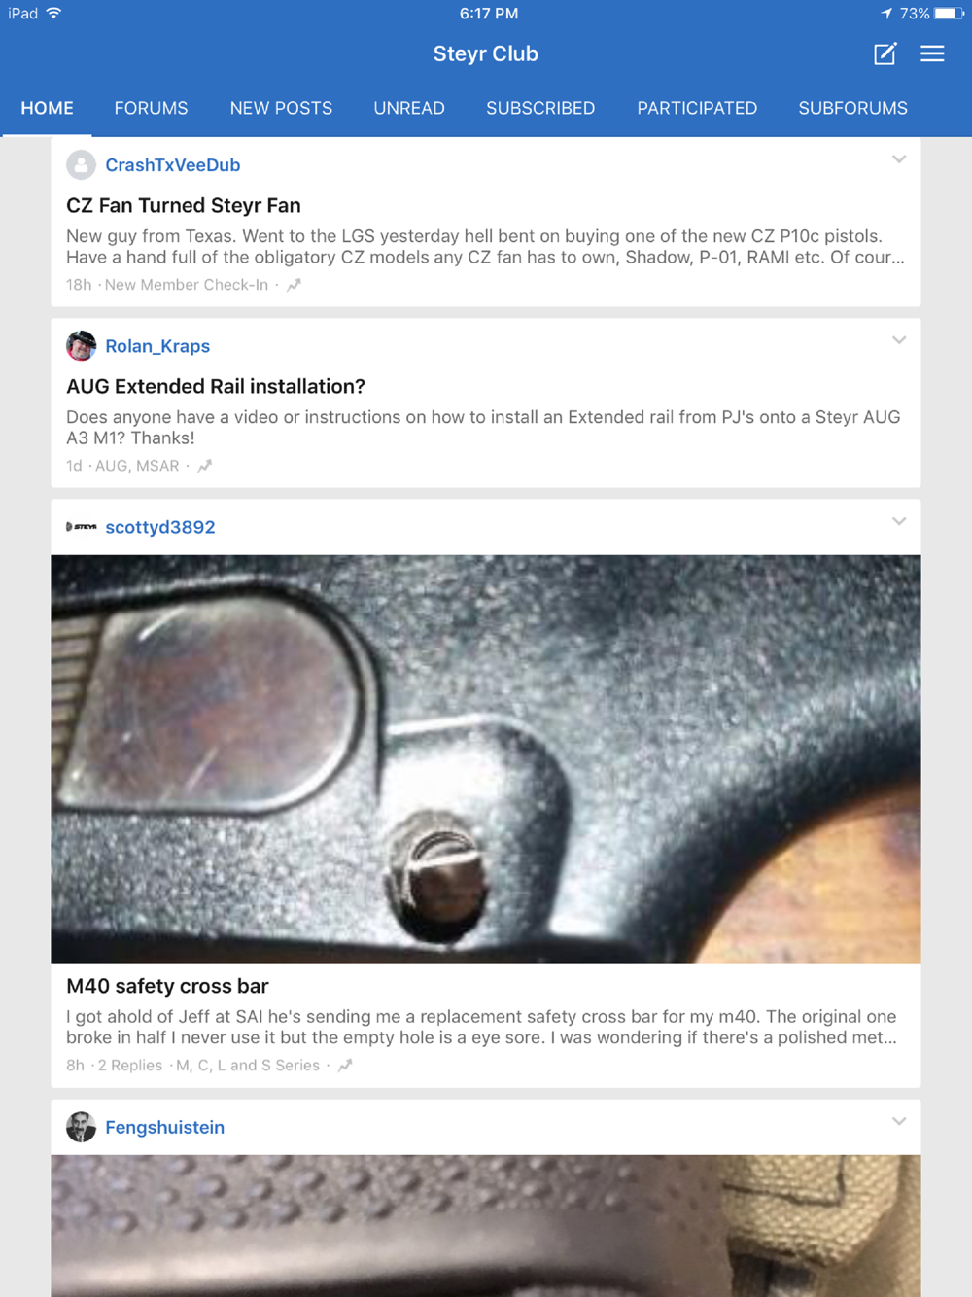
Task: Tap the compose new post icon
Action: point(885,53)
